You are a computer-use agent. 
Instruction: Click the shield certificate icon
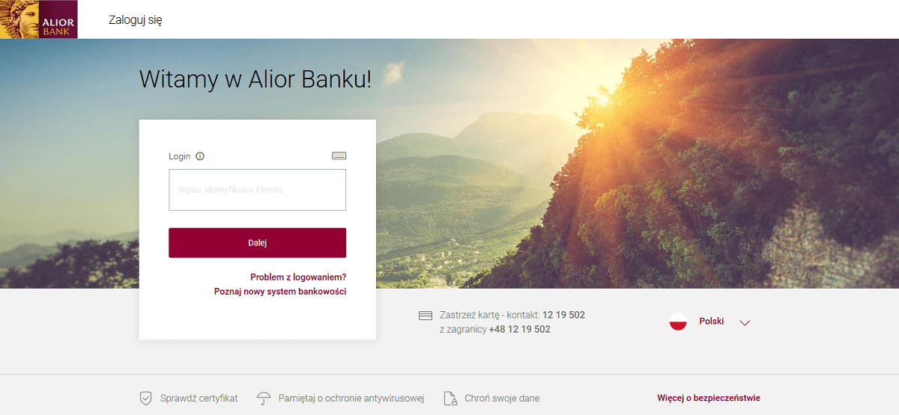146,398
